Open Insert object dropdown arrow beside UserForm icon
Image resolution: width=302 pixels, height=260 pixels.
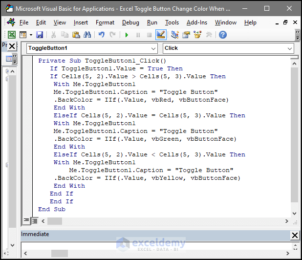tap(31, 35)
